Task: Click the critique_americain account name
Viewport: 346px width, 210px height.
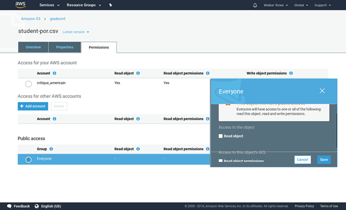Action: [x=51, y=83]
